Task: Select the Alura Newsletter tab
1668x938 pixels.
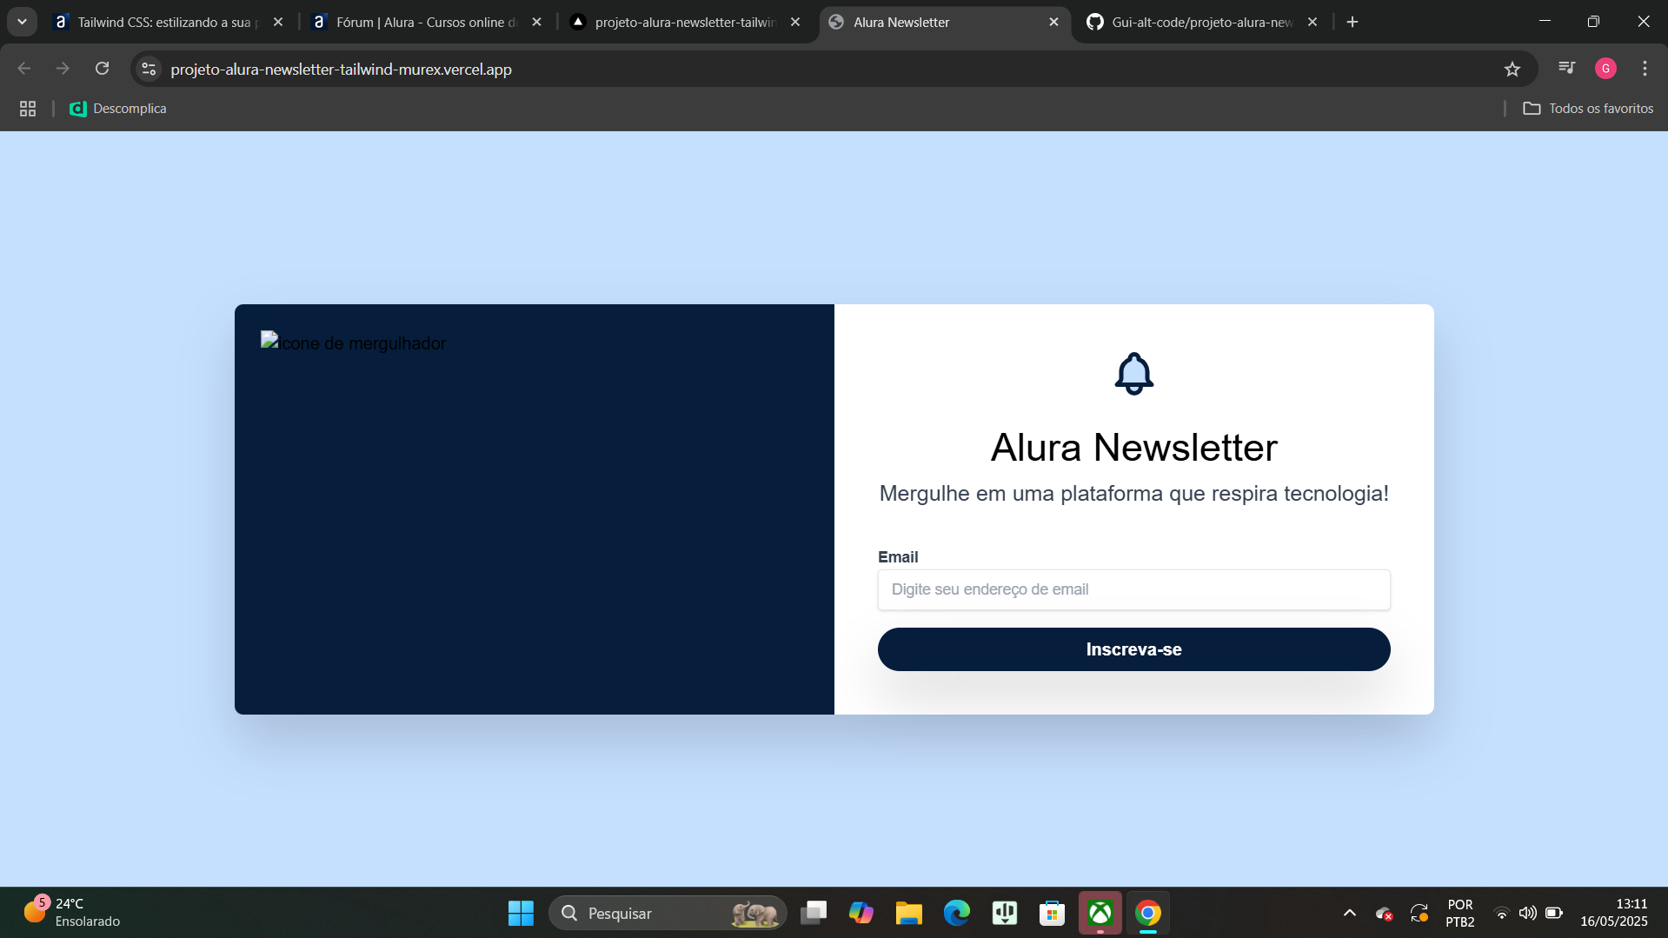Action: 943,23
